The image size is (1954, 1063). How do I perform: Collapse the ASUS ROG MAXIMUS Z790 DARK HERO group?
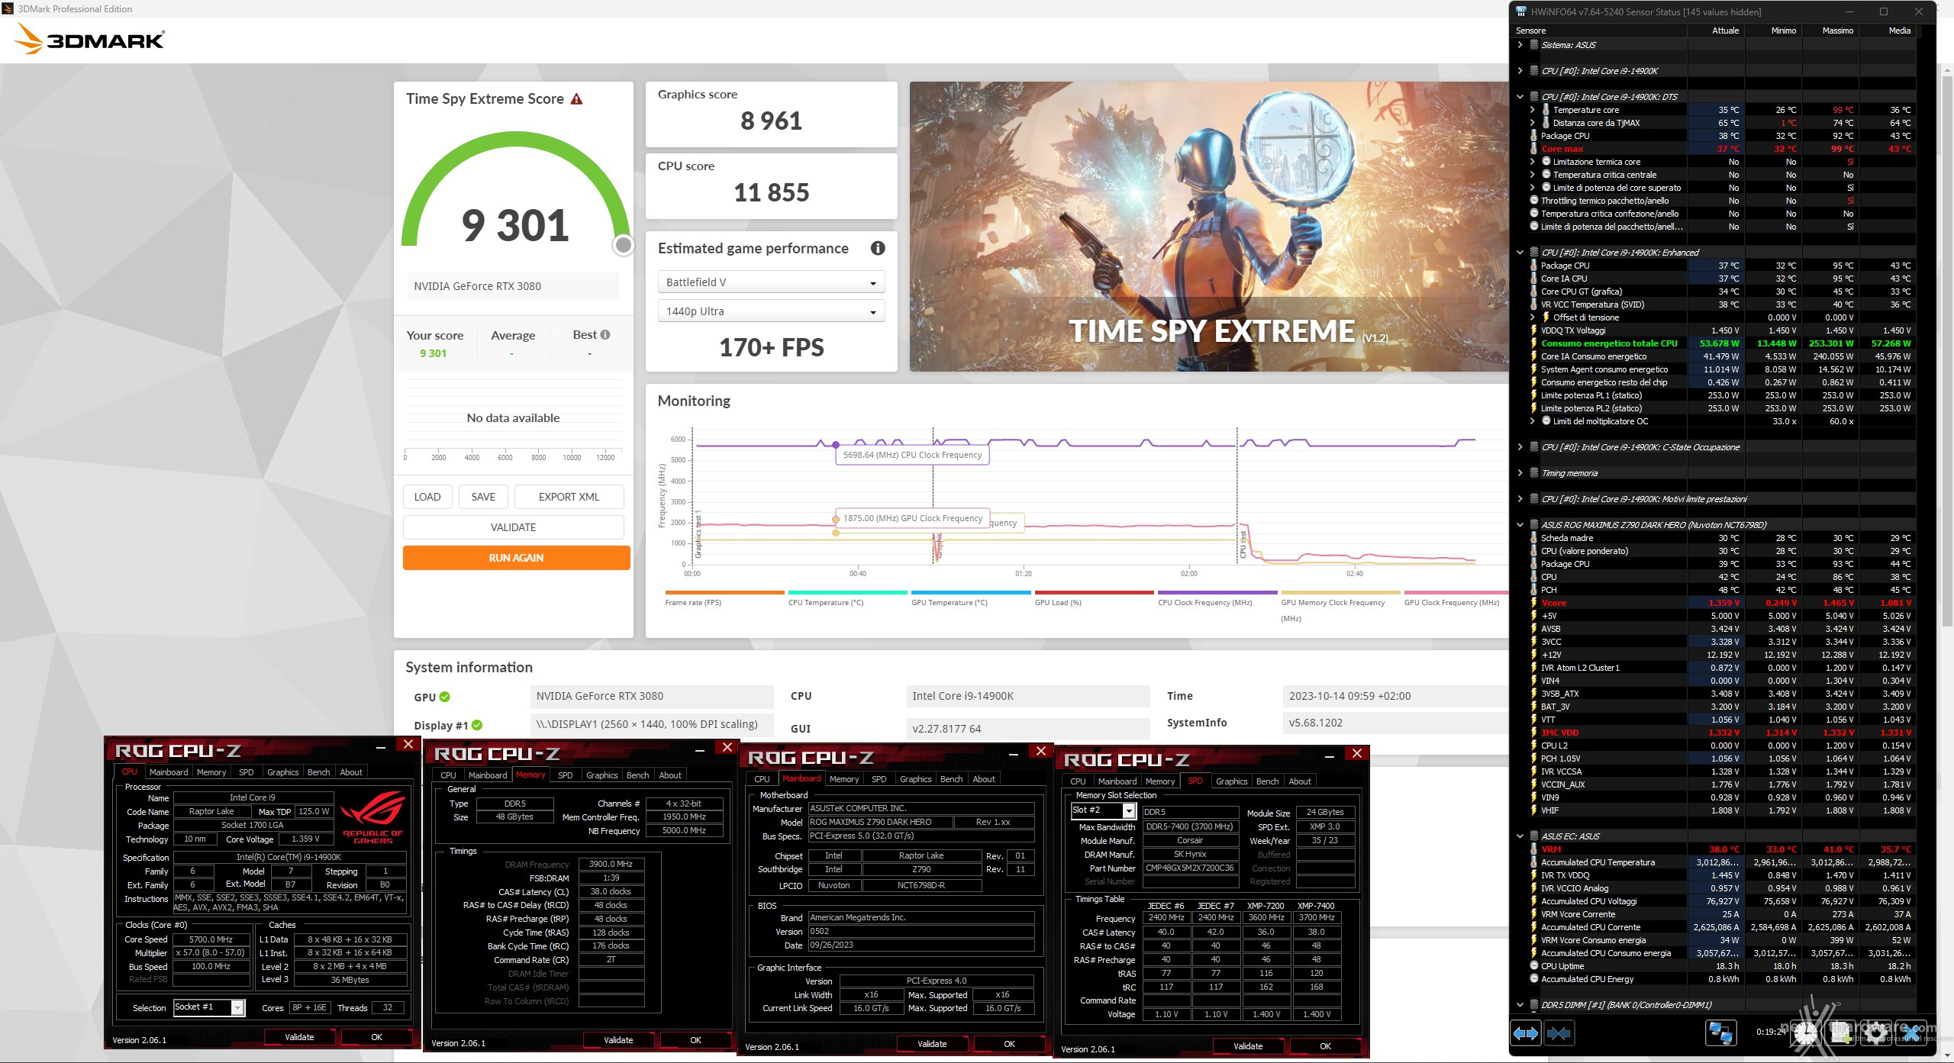pos(1520,525)
